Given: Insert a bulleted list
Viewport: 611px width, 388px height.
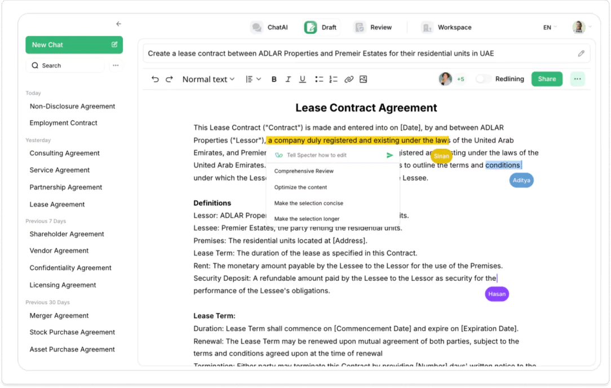Looking at the screenshot, I should (x=319, y=80).
